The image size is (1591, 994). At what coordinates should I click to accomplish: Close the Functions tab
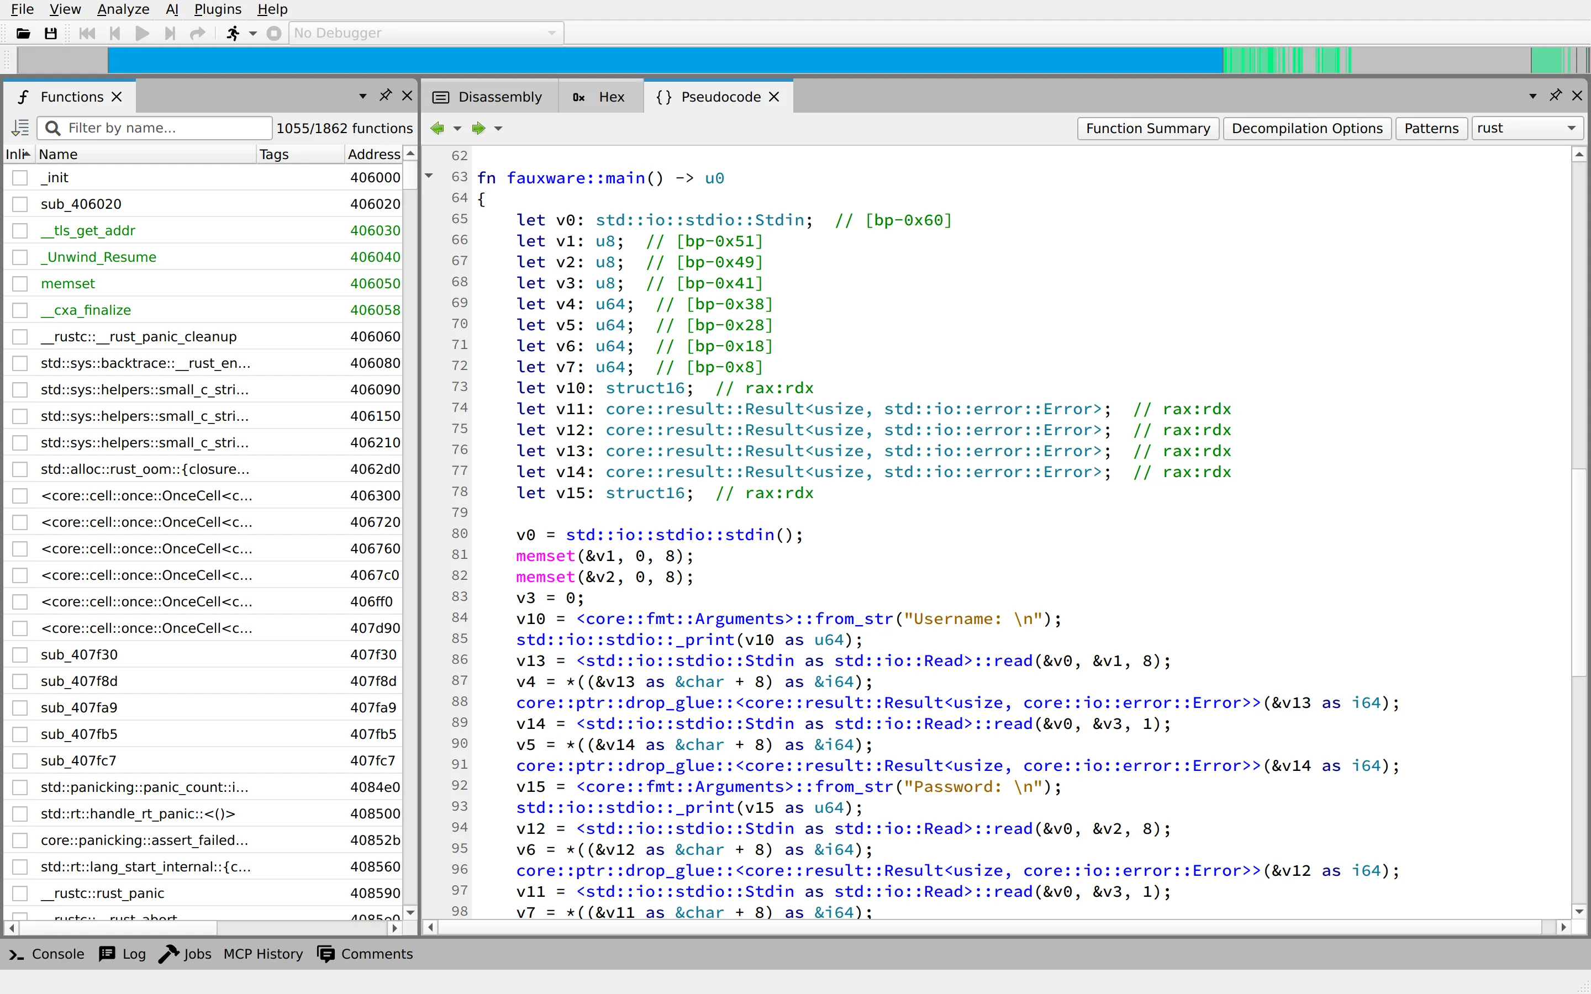(117, 97)
